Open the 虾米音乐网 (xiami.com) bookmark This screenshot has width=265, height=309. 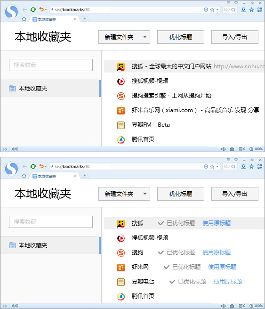195,110
